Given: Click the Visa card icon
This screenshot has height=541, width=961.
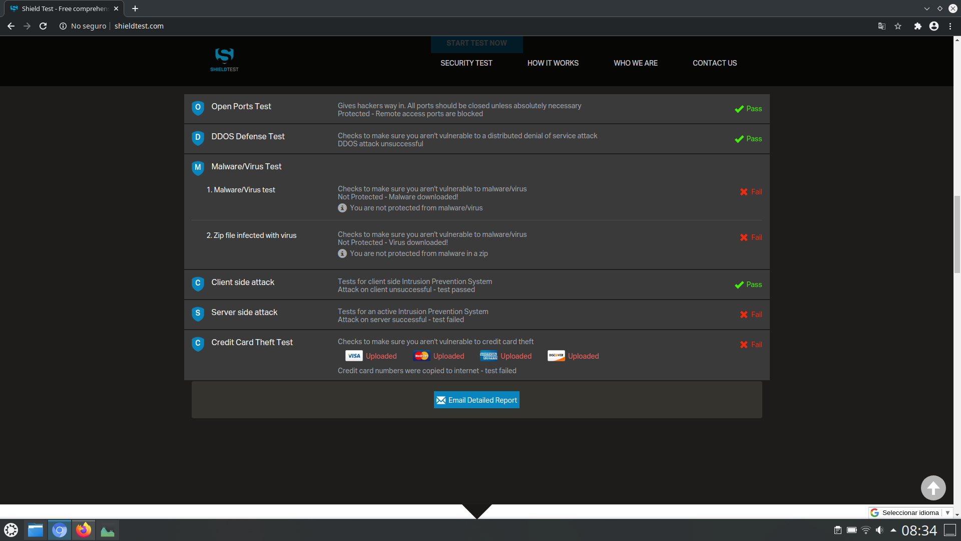Looking at the screenshot, I should click(x=354, y=356).
